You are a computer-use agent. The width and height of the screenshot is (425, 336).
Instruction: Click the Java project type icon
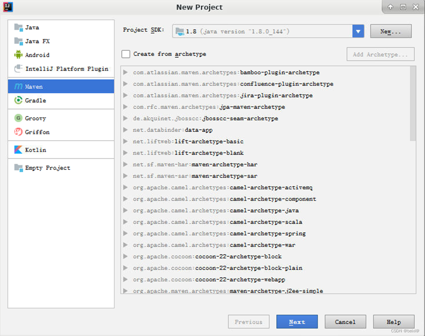click(x=18, y=27)
